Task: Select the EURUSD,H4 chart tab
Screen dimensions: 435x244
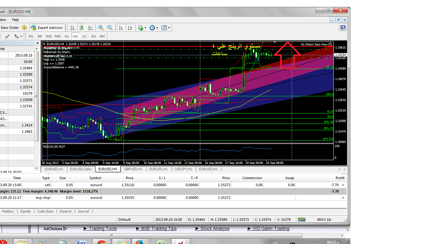Action: pyautogui.click(x=108, y=169)
